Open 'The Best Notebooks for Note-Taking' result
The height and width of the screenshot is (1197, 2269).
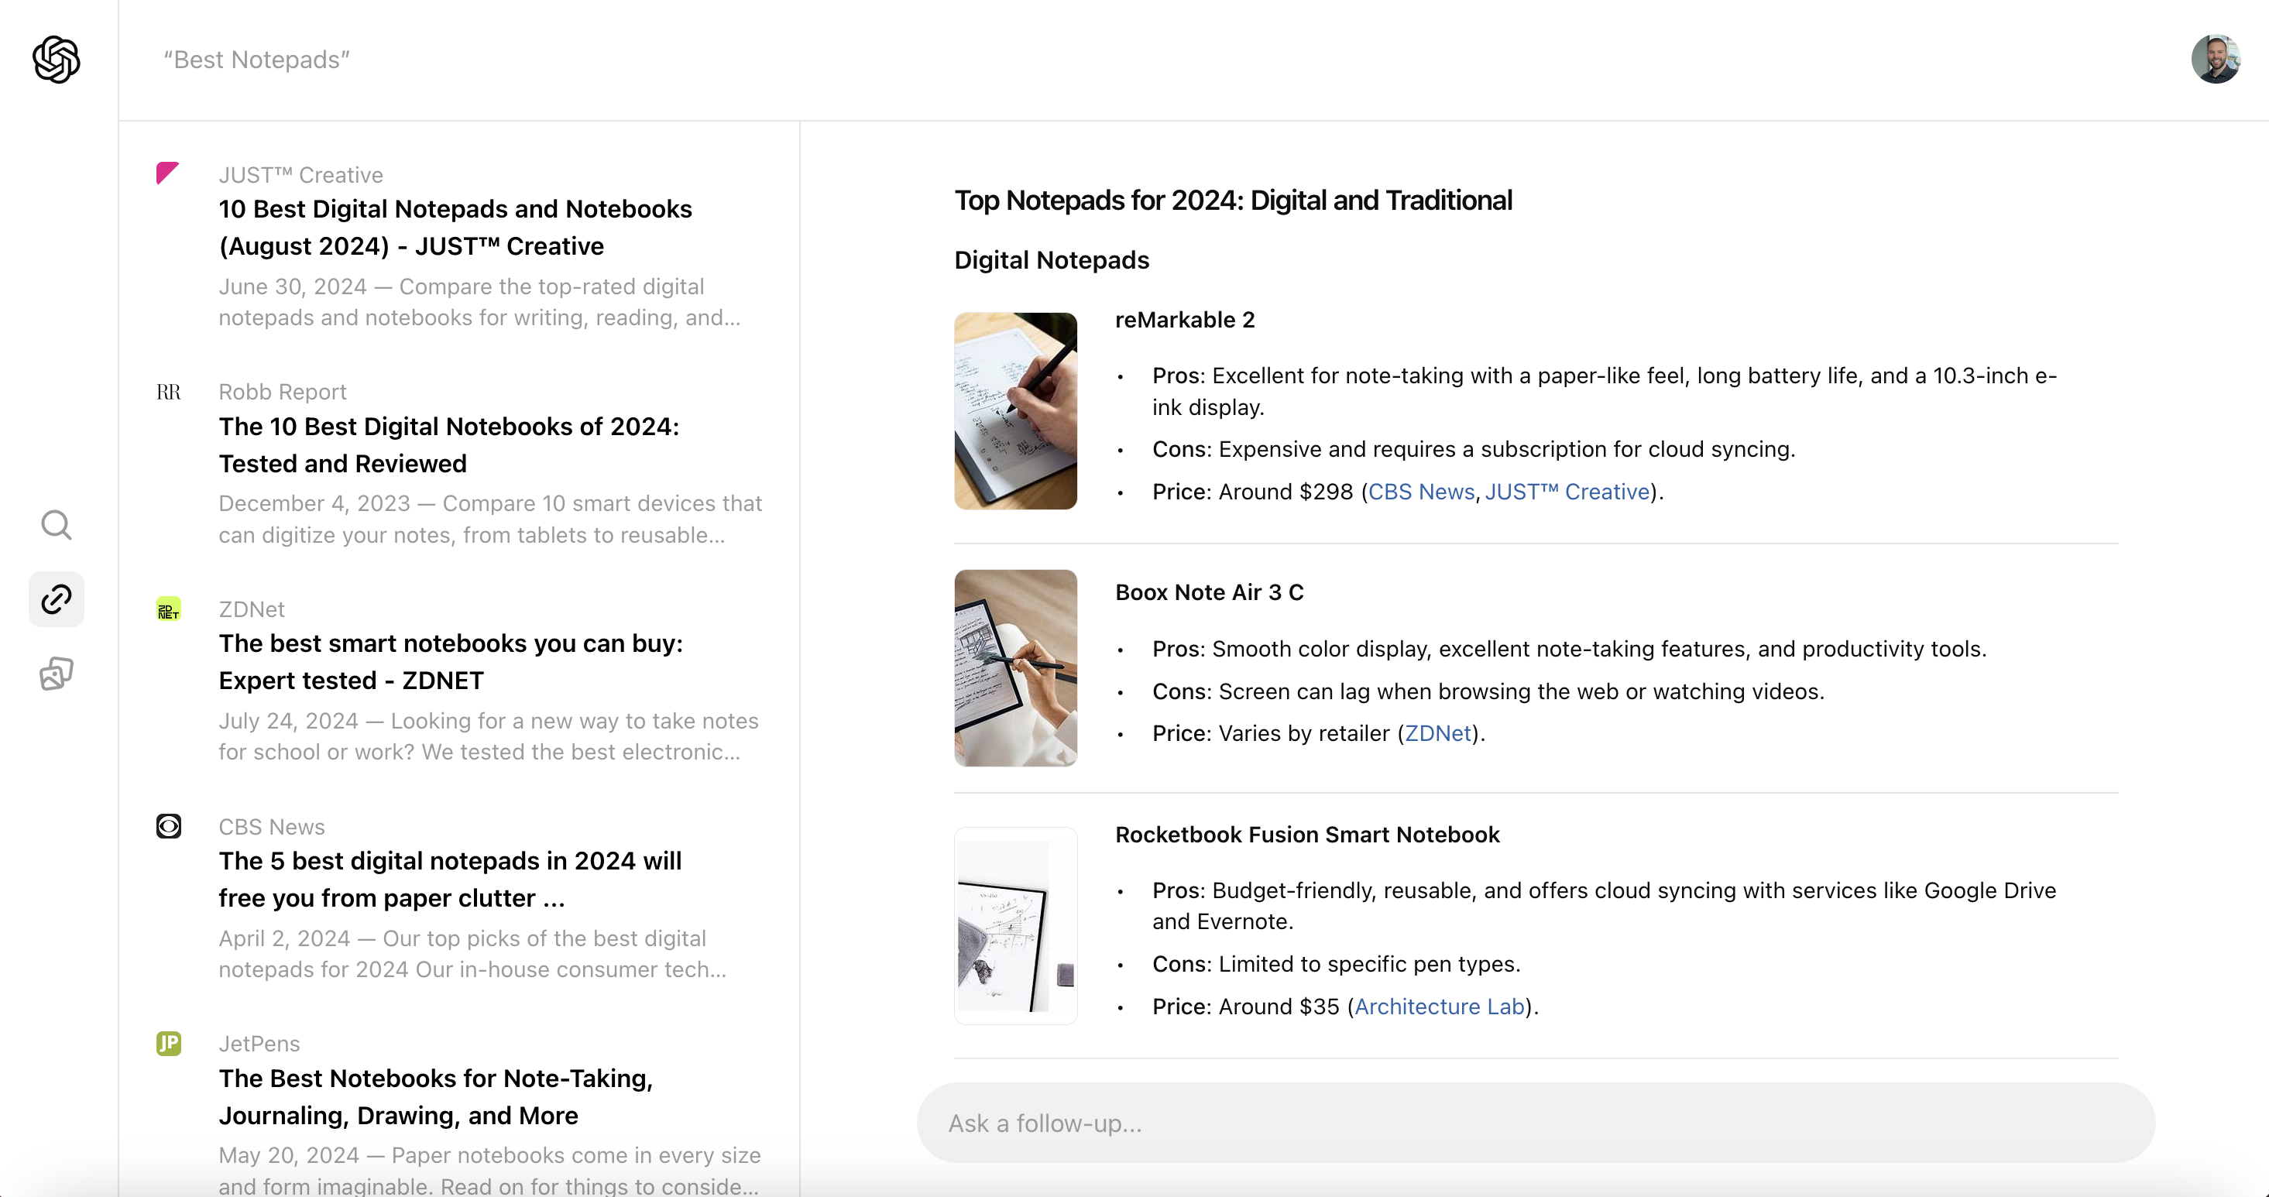coord(436,1096)
